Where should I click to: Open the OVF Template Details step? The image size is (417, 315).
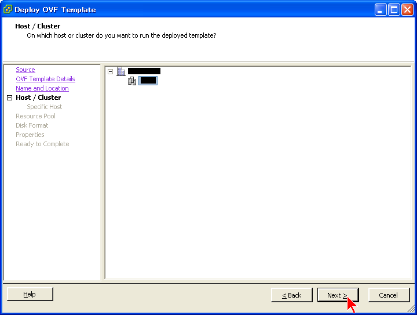[46, 79]
